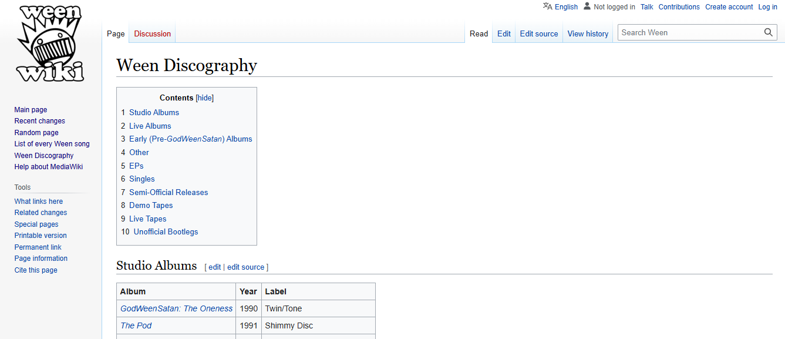Open the Edit tab

tap(504, 33)
